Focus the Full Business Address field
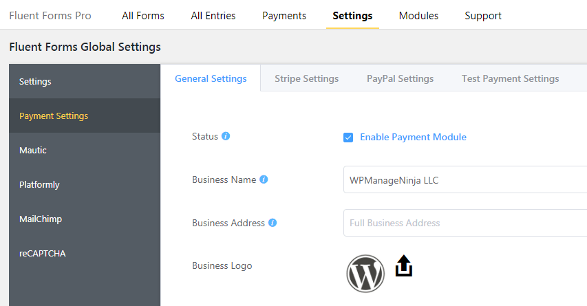 (465, 223)
